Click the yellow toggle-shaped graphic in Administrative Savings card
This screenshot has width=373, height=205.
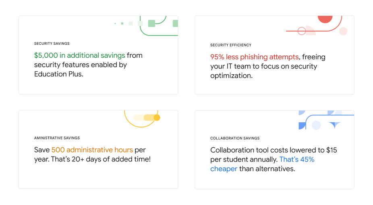147,117
